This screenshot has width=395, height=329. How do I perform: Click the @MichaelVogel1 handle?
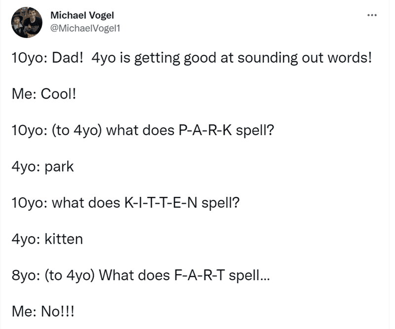tap(85, 28)
